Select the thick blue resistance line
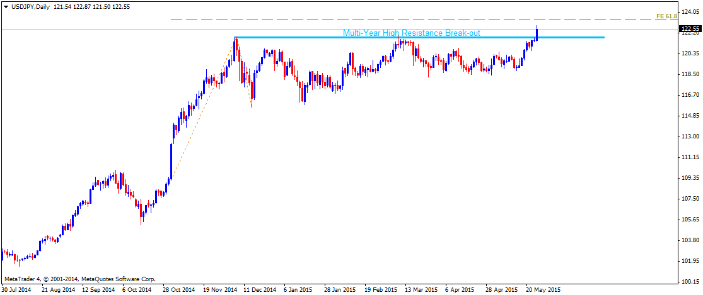 pos(567,37)
